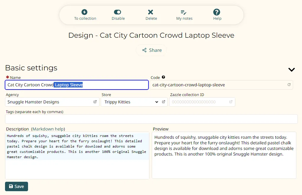Toggle the Disable switch
The image size is (302, 195).
click(x=117, y=12)
